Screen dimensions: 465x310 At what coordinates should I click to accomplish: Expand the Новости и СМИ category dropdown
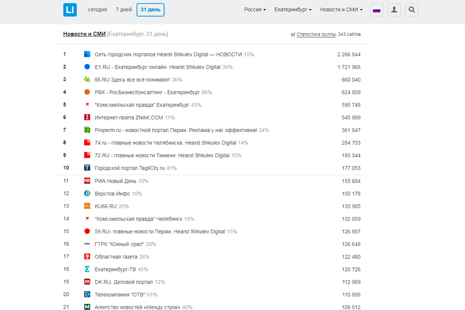(341, 10)
